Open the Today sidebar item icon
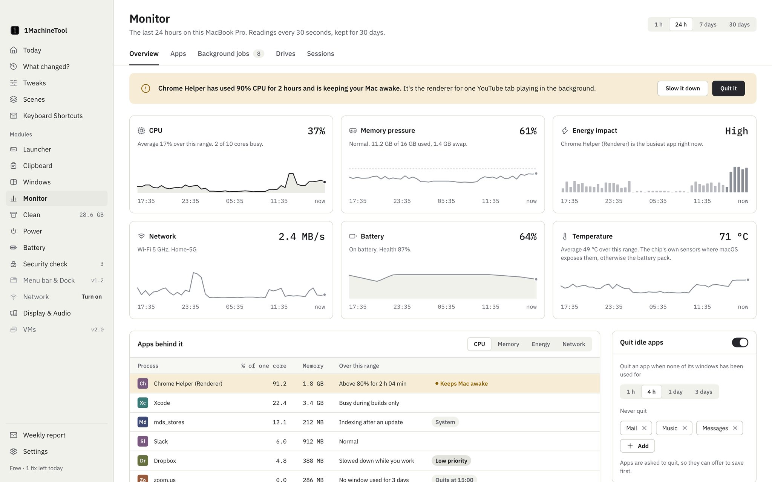The height and width of the screenshot is (482, 772). (14, 50)
